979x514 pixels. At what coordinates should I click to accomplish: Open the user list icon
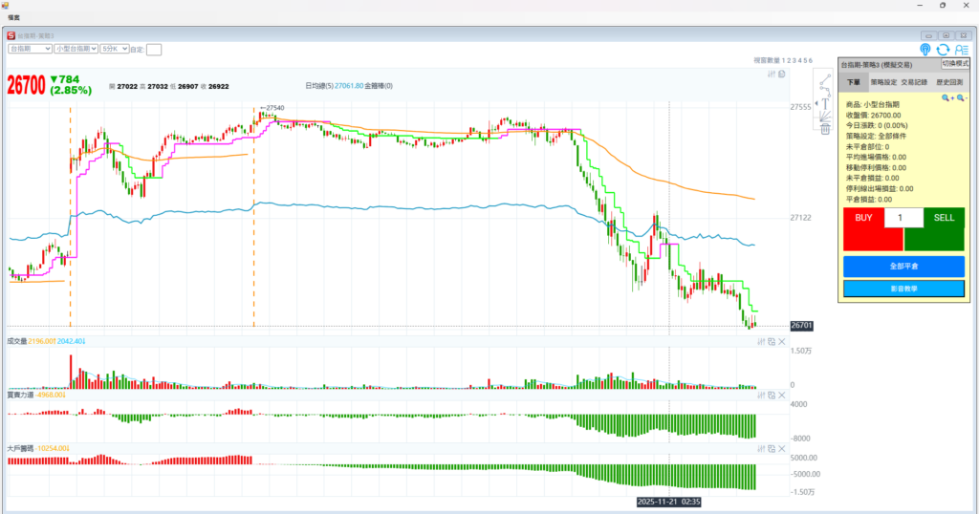[x=961, y=50]
